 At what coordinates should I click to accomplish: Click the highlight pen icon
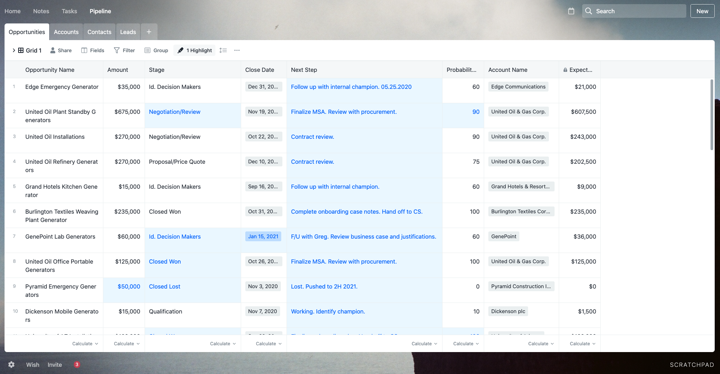click(x=181, y=50)
